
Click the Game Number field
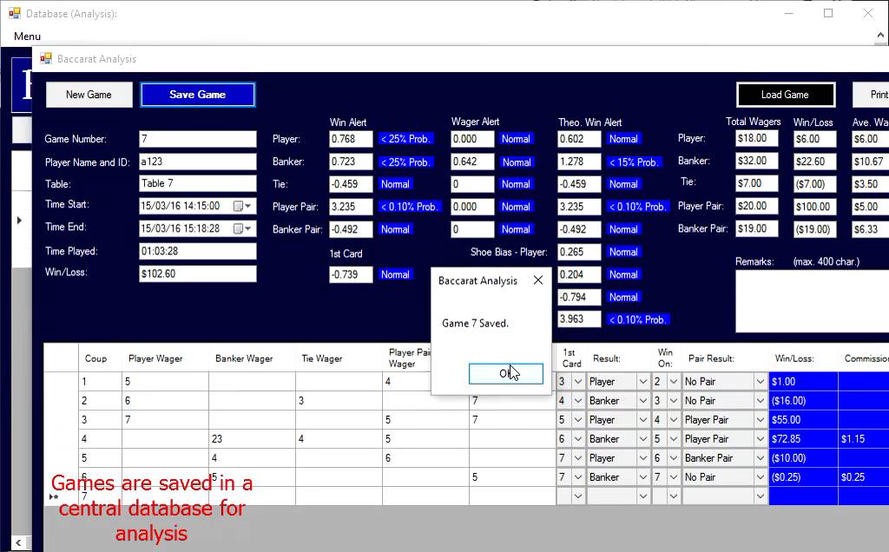coord(198,139)
